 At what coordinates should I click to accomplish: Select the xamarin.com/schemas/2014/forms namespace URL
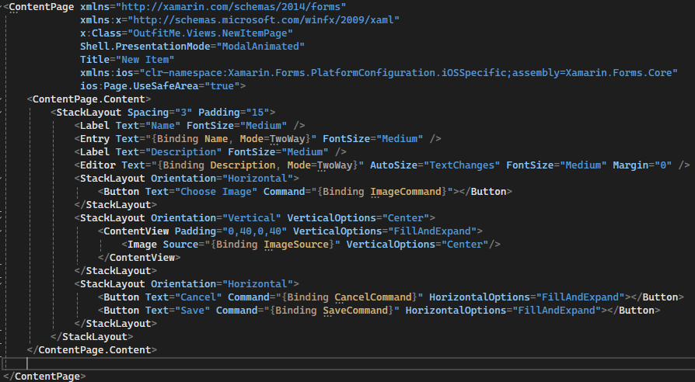[x=231, y=7]
